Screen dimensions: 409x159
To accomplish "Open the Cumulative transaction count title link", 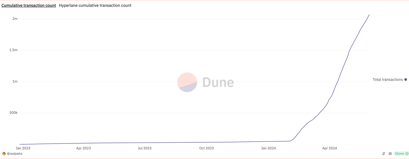I will (29, 5).
